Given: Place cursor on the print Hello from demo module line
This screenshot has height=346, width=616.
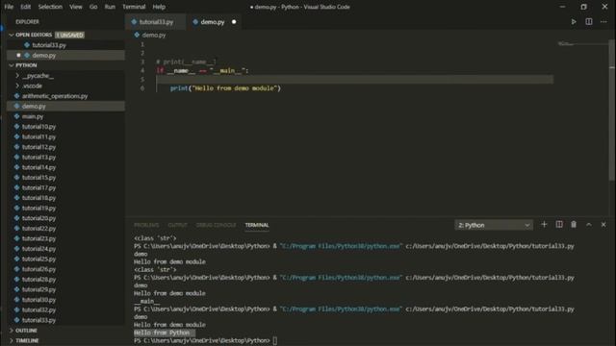Looking at the screenshot, I should pyautogui.click(x=225, y=88).
